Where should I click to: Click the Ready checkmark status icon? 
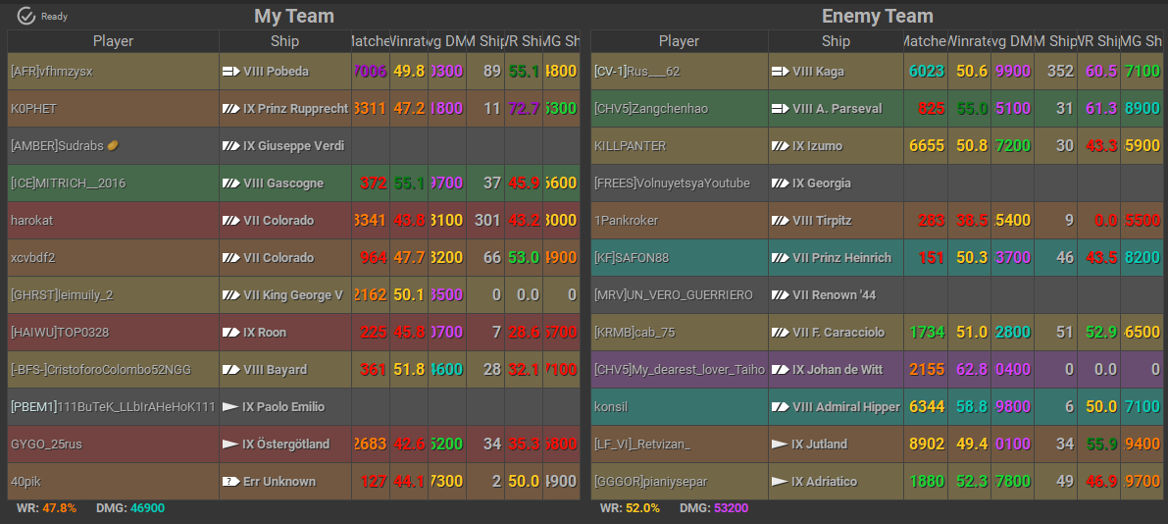[26, 16]
